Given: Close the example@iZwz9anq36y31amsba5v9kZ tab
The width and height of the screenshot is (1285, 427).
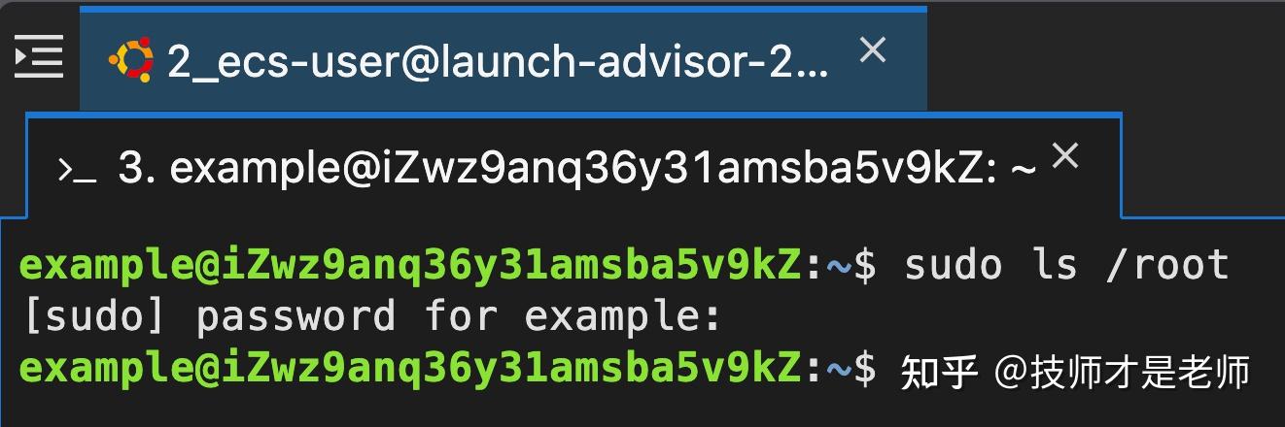Looking at the screenshot, I should tap(1065, 155).
